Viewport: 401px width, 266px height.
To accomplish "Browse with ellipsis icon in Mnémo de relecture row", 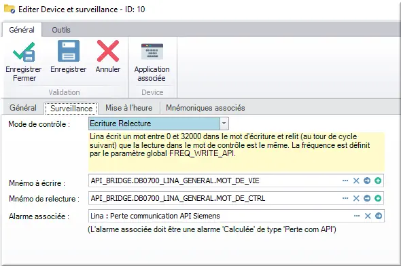I will [345, 198].
